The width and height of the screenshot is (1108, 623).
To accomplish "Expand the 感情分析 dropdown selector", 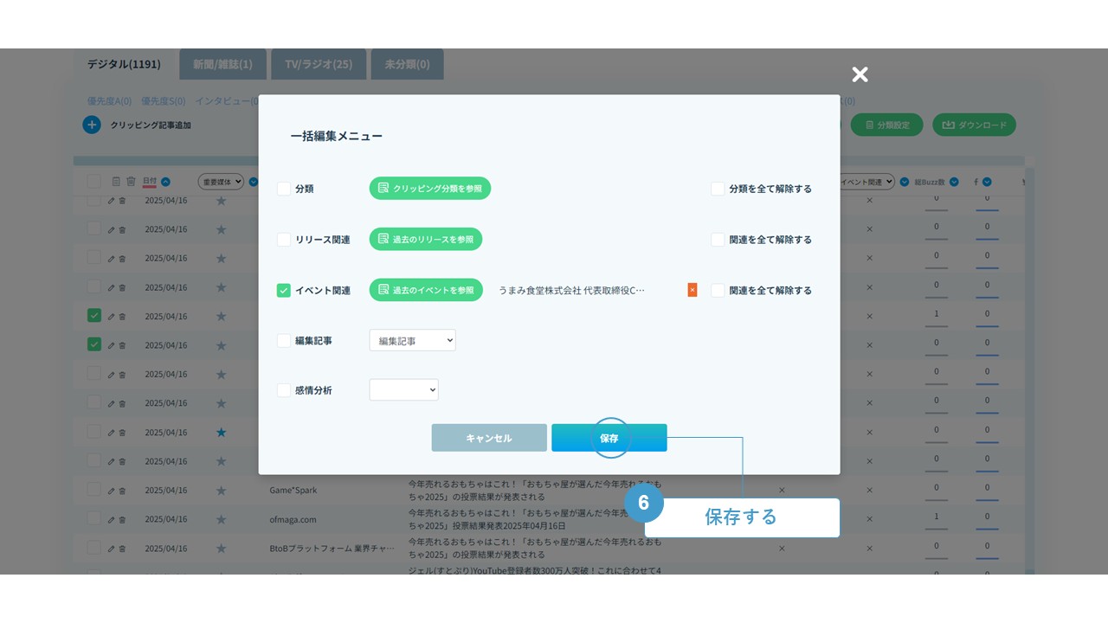I will point(403,390).
